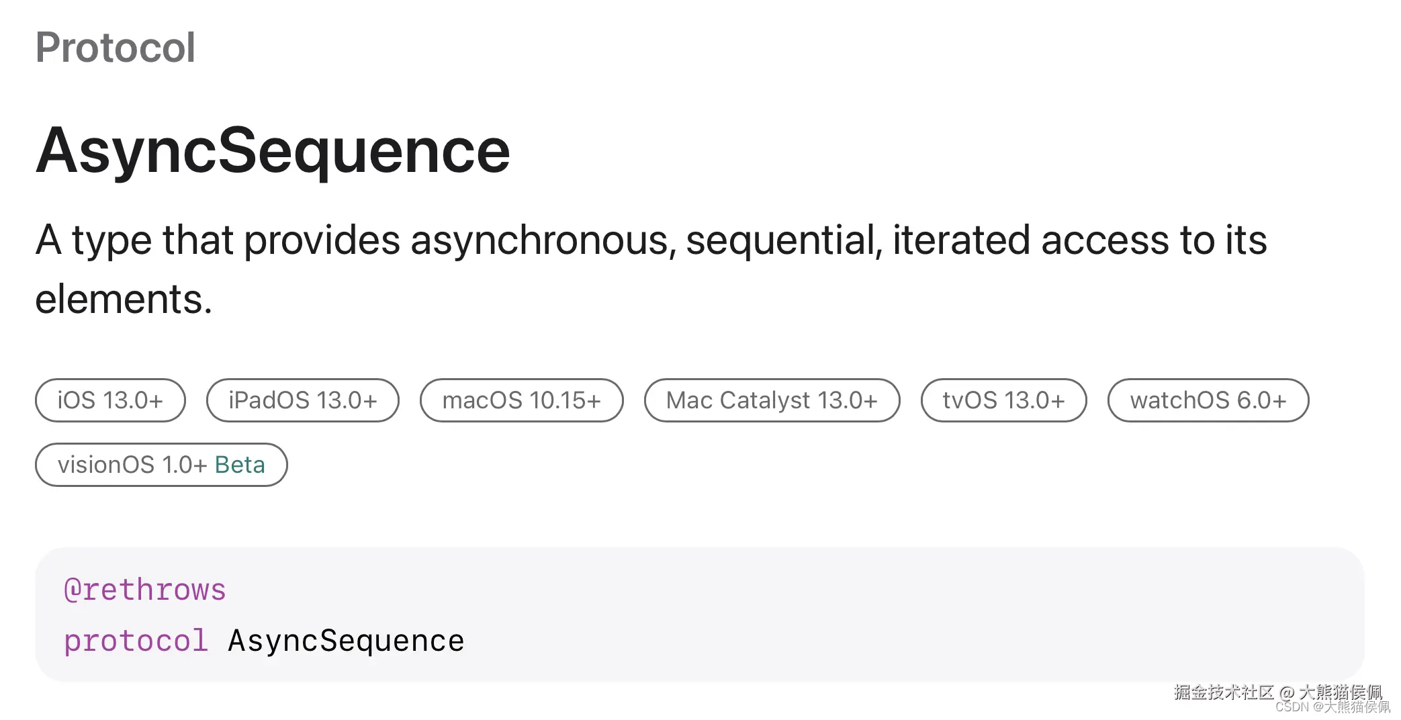Click the gray Protocol eyebrow label

pos(116,48)
